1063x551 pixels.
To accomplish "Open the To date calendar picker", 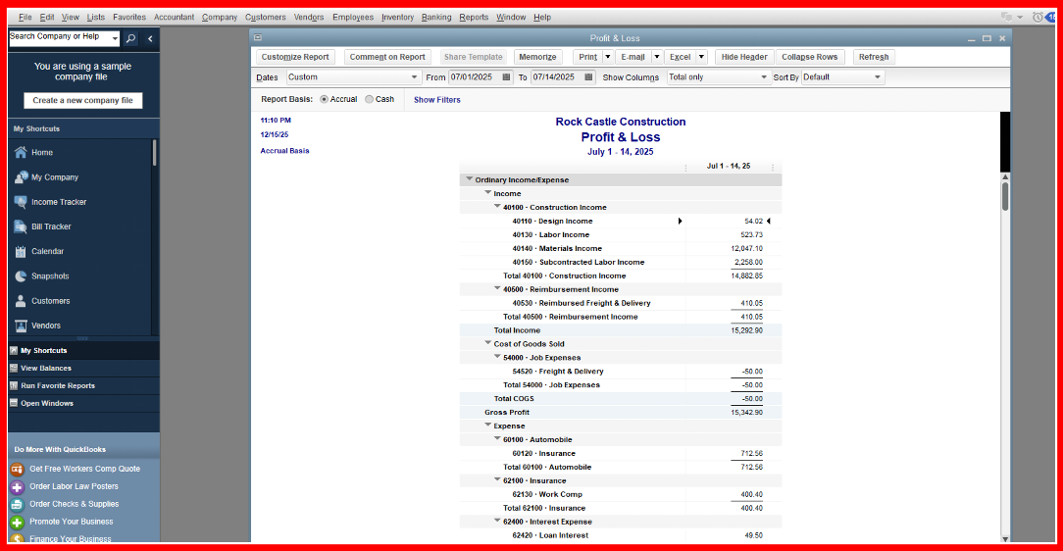I will point(588,77).
